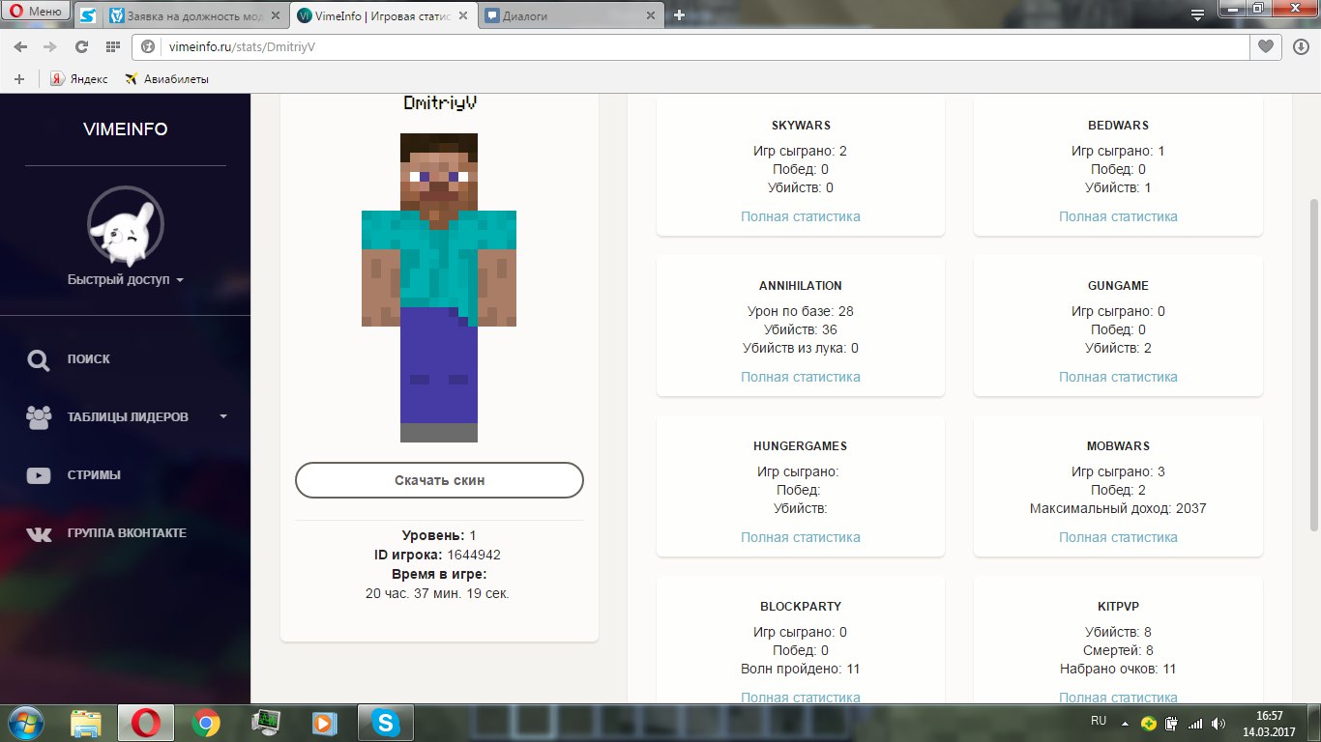The width and height of the screenshot is (1321, 742).
Task: Switch to the Диалоги tab
Action: tap(572, 15)
